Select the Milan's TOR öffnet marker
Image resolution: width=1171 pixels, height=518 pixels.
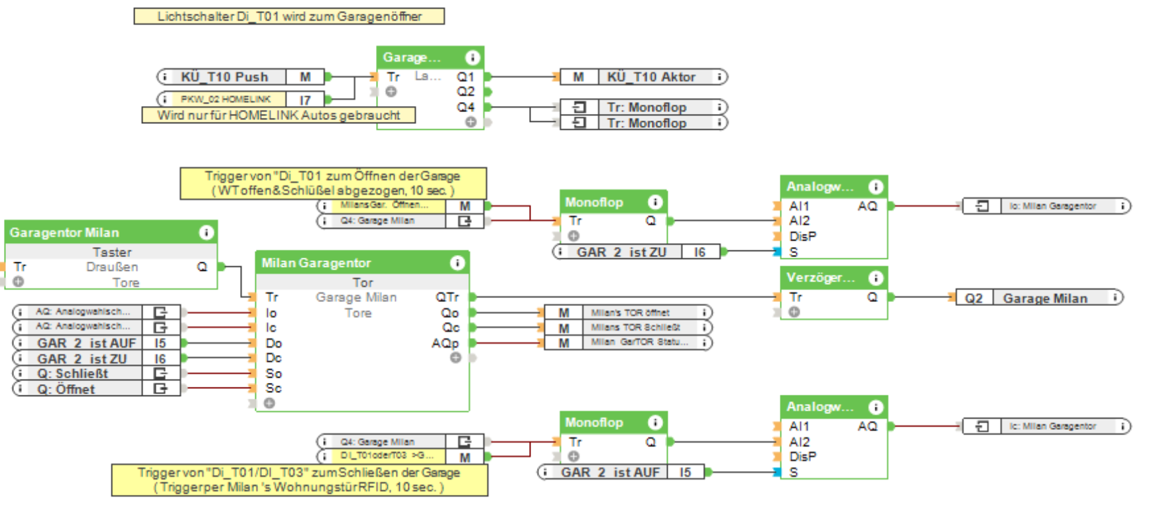(x=628, y=312)
